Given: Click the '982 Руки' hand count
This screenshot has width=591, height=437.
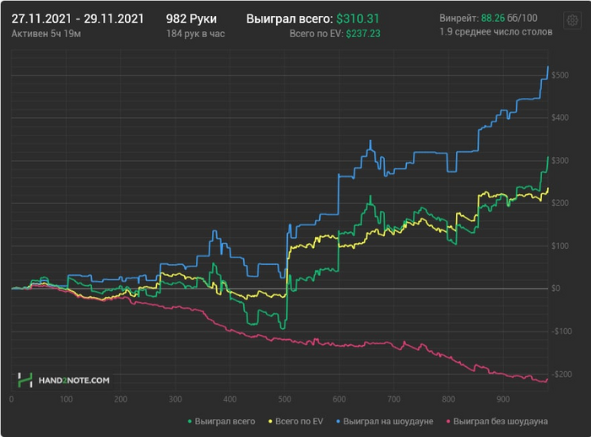Looking at the screenshot, I should coord(192,19).
